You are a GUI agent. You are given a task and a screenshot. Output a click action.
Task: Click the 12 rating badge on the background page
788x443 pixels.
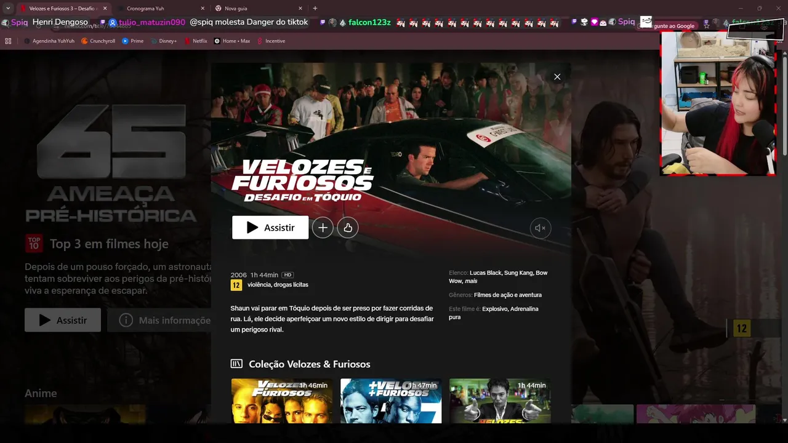(742, 329)
